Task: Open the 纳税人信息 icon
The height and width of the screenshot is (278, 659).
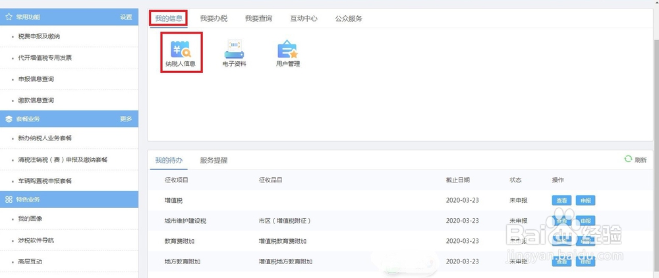Action: 182,53
